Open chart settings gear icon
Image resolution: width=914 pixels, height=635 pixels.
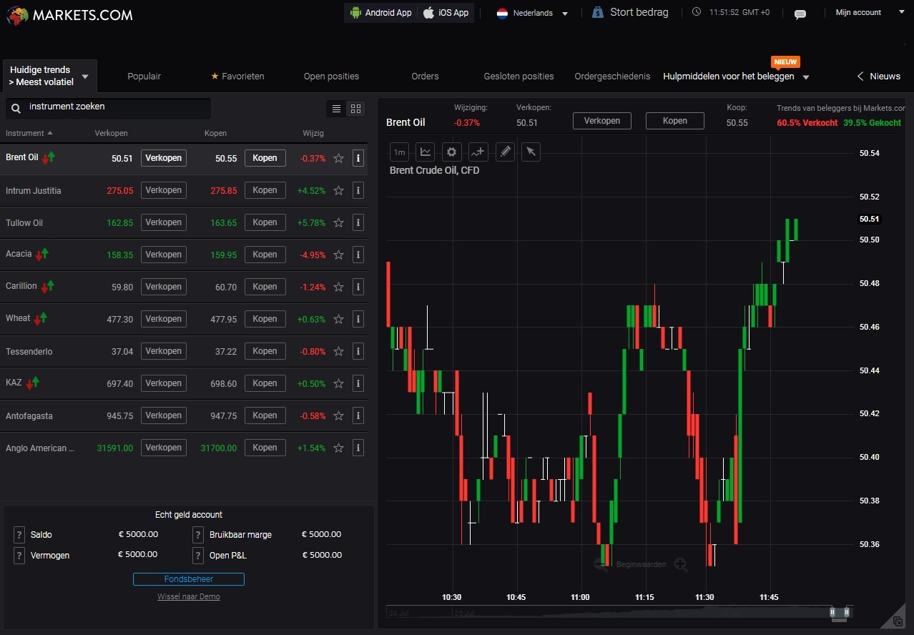tap(451, 152)
